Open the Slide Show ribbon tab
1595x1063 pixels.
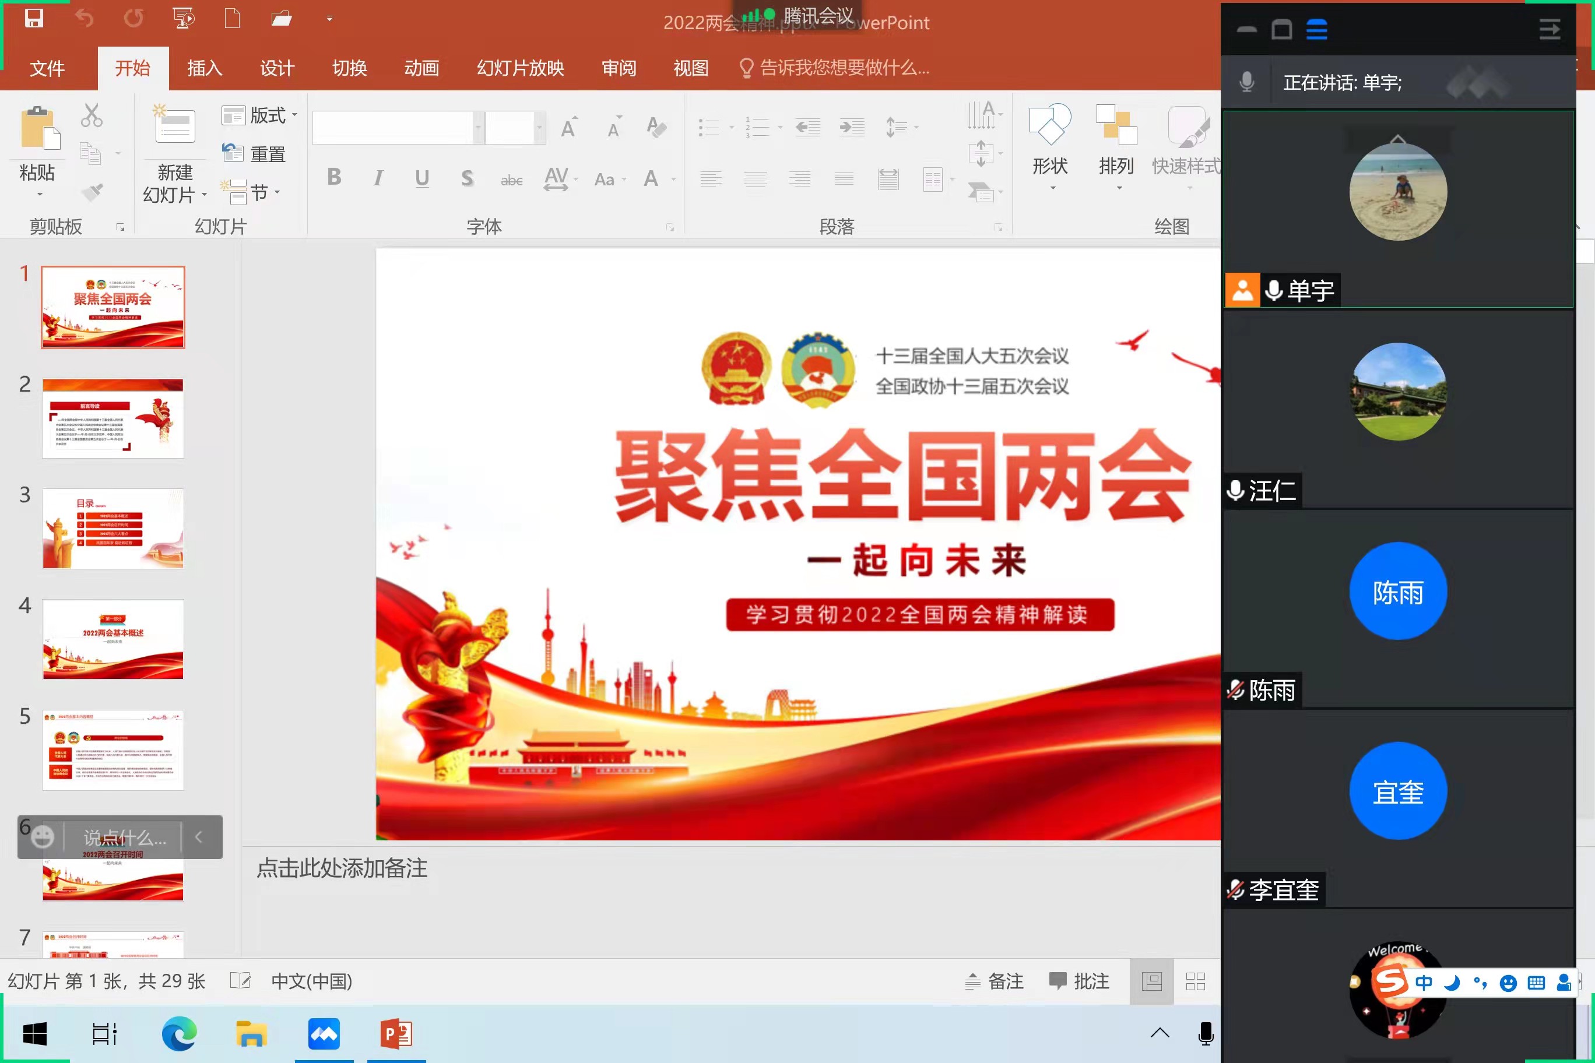click(520, 68)
